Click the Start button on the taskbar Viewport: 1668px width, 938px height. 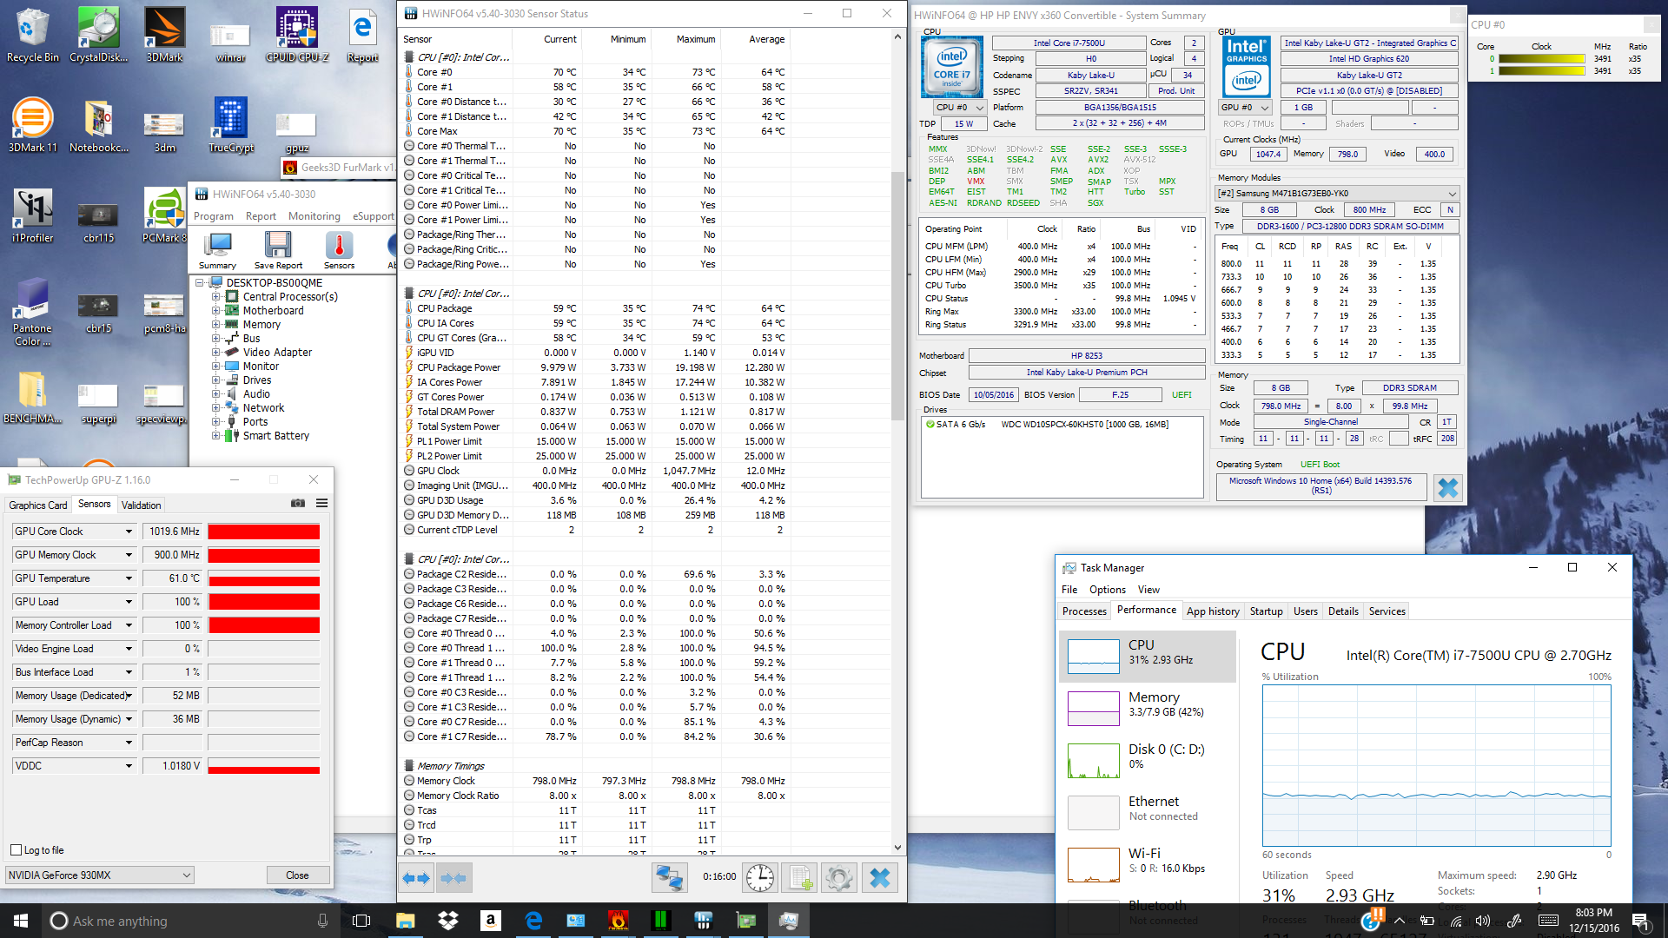tap(21, 921)
